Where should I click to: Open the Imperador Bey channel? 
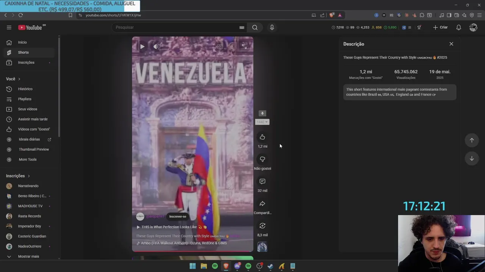(30, 226)
